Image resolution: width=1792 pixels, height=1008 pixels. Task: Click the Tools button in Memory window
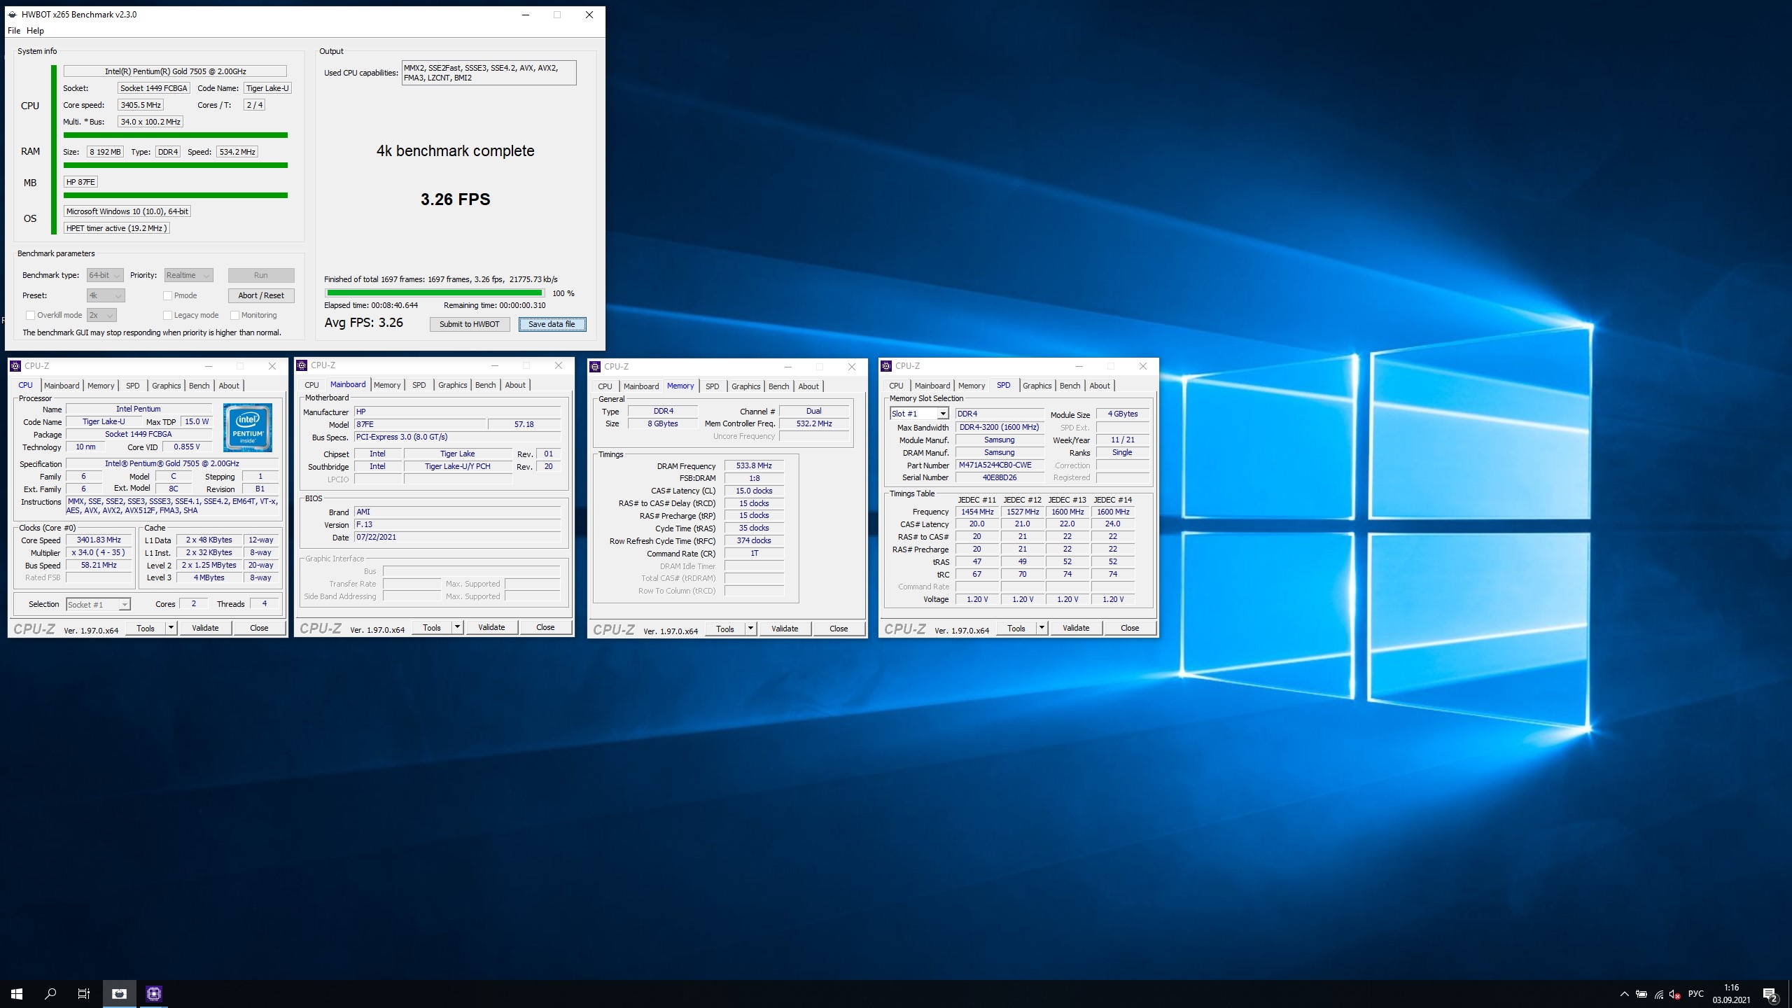point(725,629)
